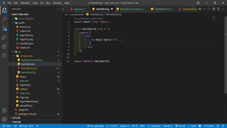Screen dimensions: 227x128
Task: Click Prettier in status bar
Action: click(209, 126)
